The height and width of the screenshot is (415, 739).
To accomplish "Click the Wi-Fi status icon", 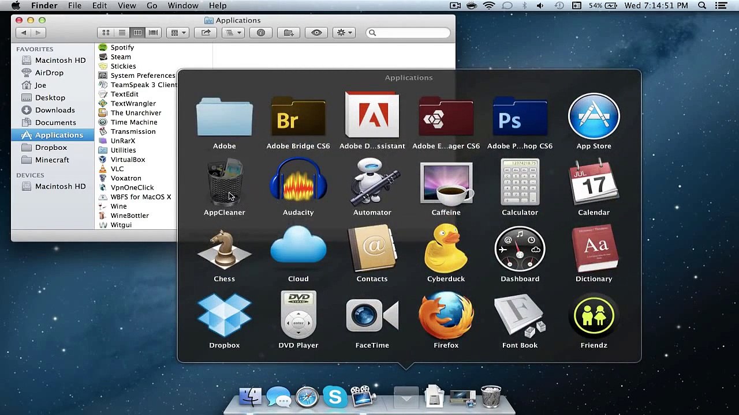I will [x=489, y=6].
